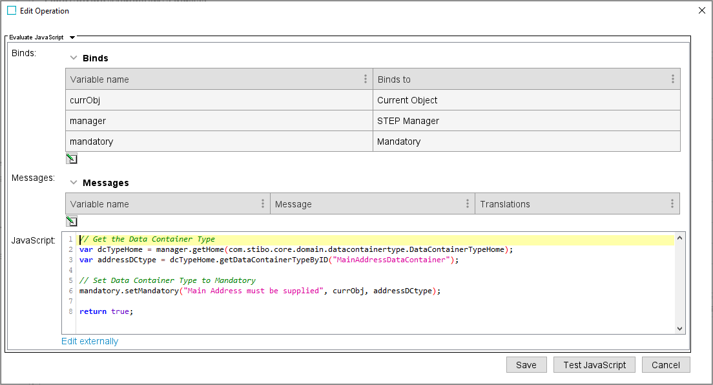Click the Save button
The image size is (713, 385).
coord(526,365)
